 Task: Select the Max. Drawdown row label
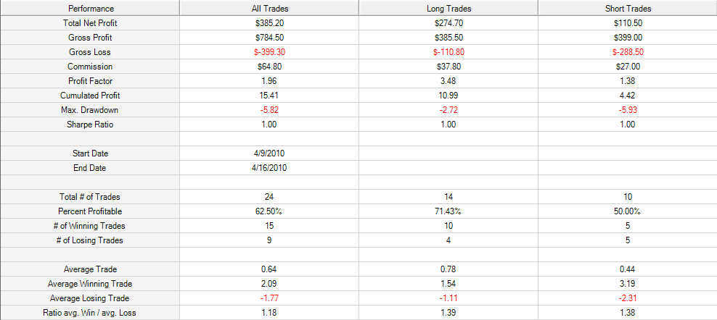click(90, 110)
